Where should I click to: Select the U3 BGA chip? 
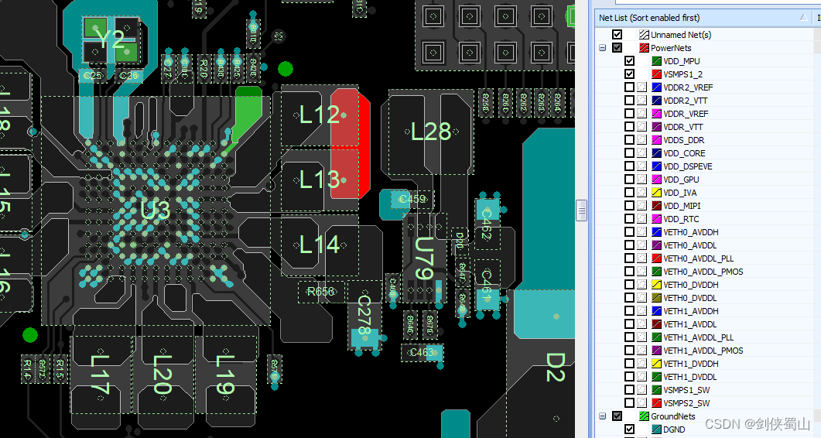[156, 210]
